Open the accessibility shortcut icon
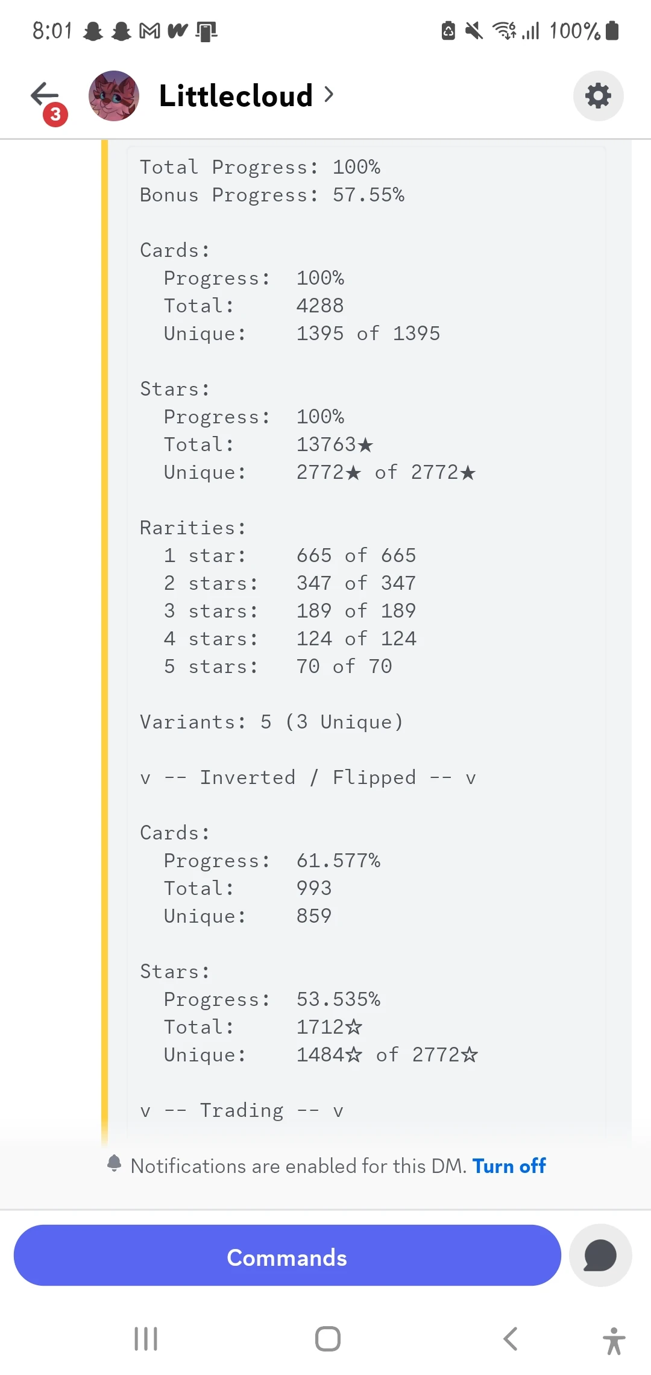Screen dimensions: 651x1375 click(x=614, y=1340)
